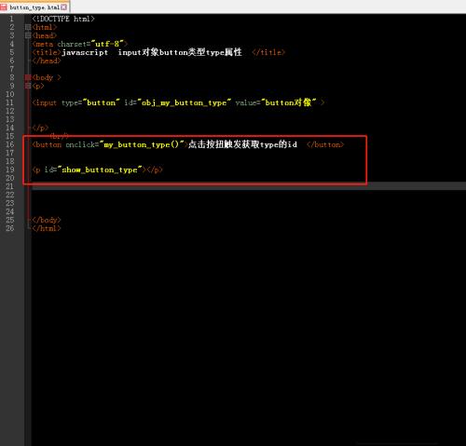Click line number 16 in the margin
466x446 pixels.
point(10,144)
